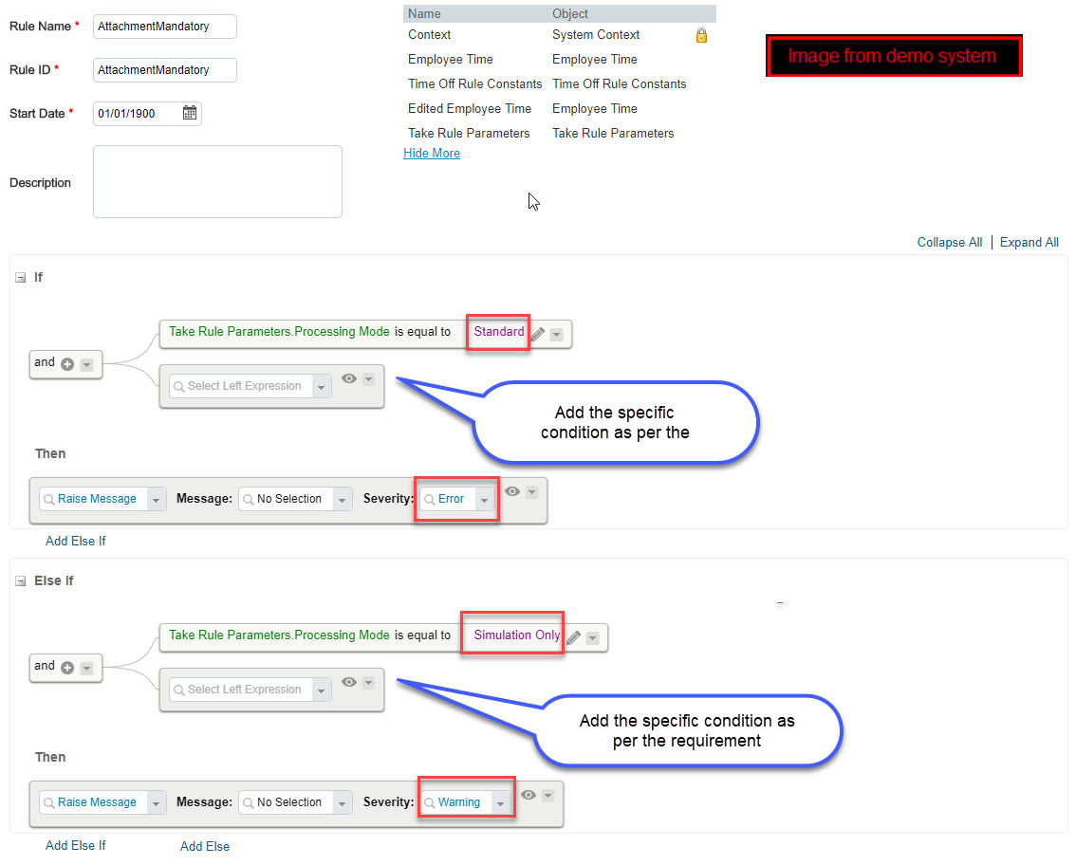Select the Time Off Rule Constants name
This screenshot has width=1076, height=865.
474,83
